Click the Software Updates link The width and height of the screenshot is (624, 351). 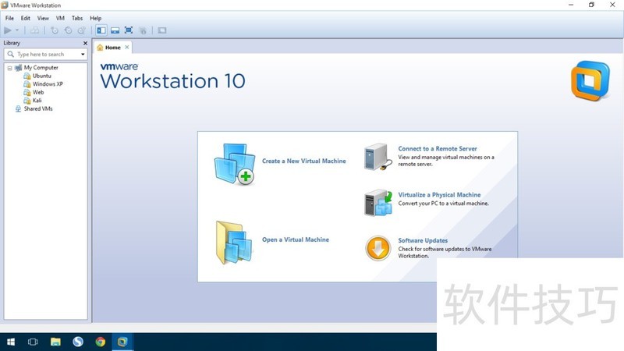click(422, 241)
